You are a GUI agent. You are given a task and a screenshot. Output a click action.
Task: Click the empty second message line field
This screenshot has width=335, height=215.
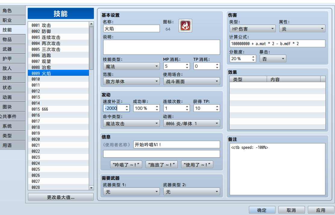tap(162, 154)
